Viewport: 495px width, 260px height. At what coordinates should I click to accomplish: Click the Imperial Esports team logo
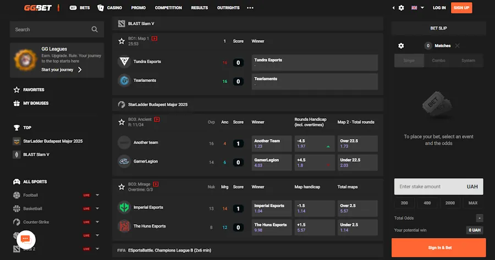tap(124, 207)
